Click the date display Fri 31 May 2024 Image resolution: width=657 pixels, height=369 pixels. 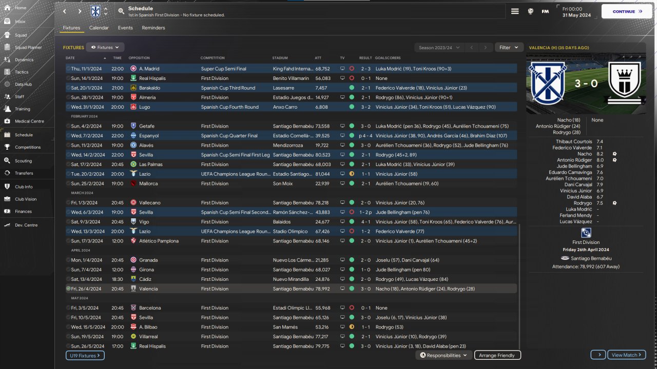point(576,12)
